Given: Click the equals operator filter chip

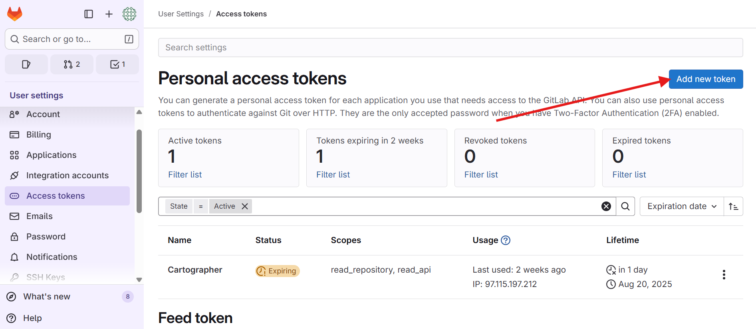Looking at the screenshot, I should click(x=201, y=206).
